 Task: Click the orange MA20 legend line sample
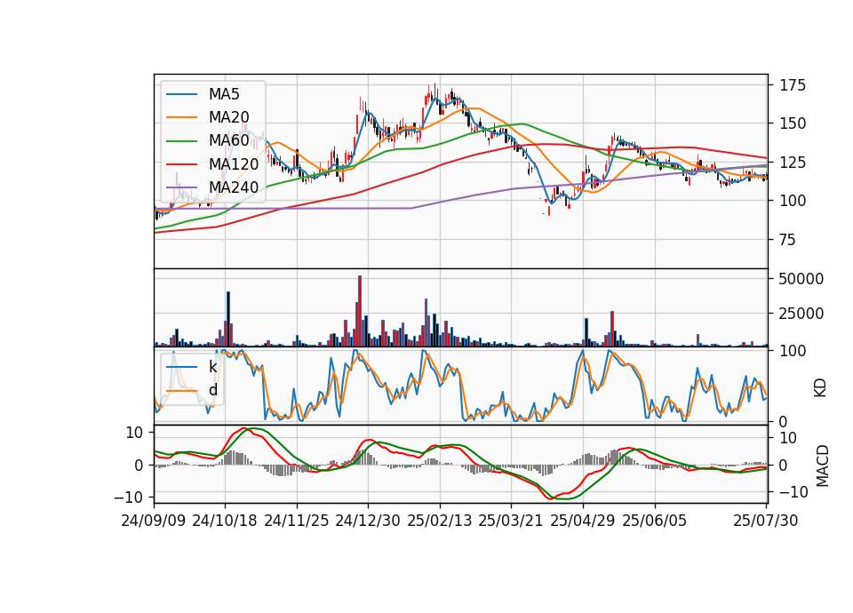(x=181, y=117)
